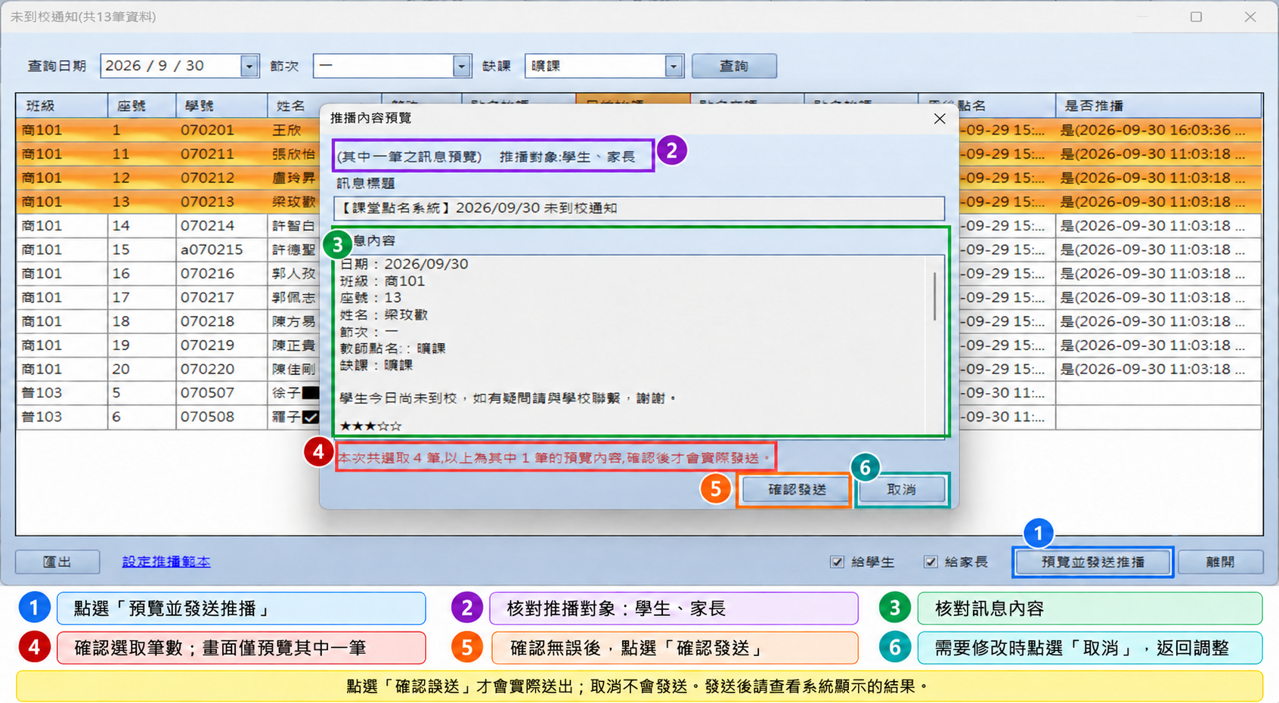Open the 設定推播範本 link
The width and height of the screenshot is (1279, 703).
pos(166,562)
